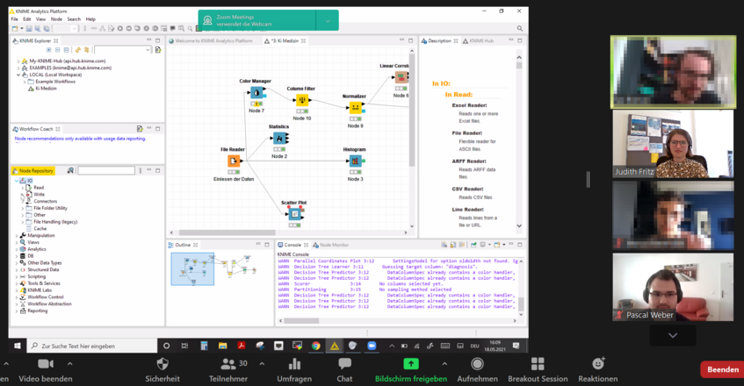Click the Statistics node icon
This screenshot has height=386, width=744.
coord(279,139)
